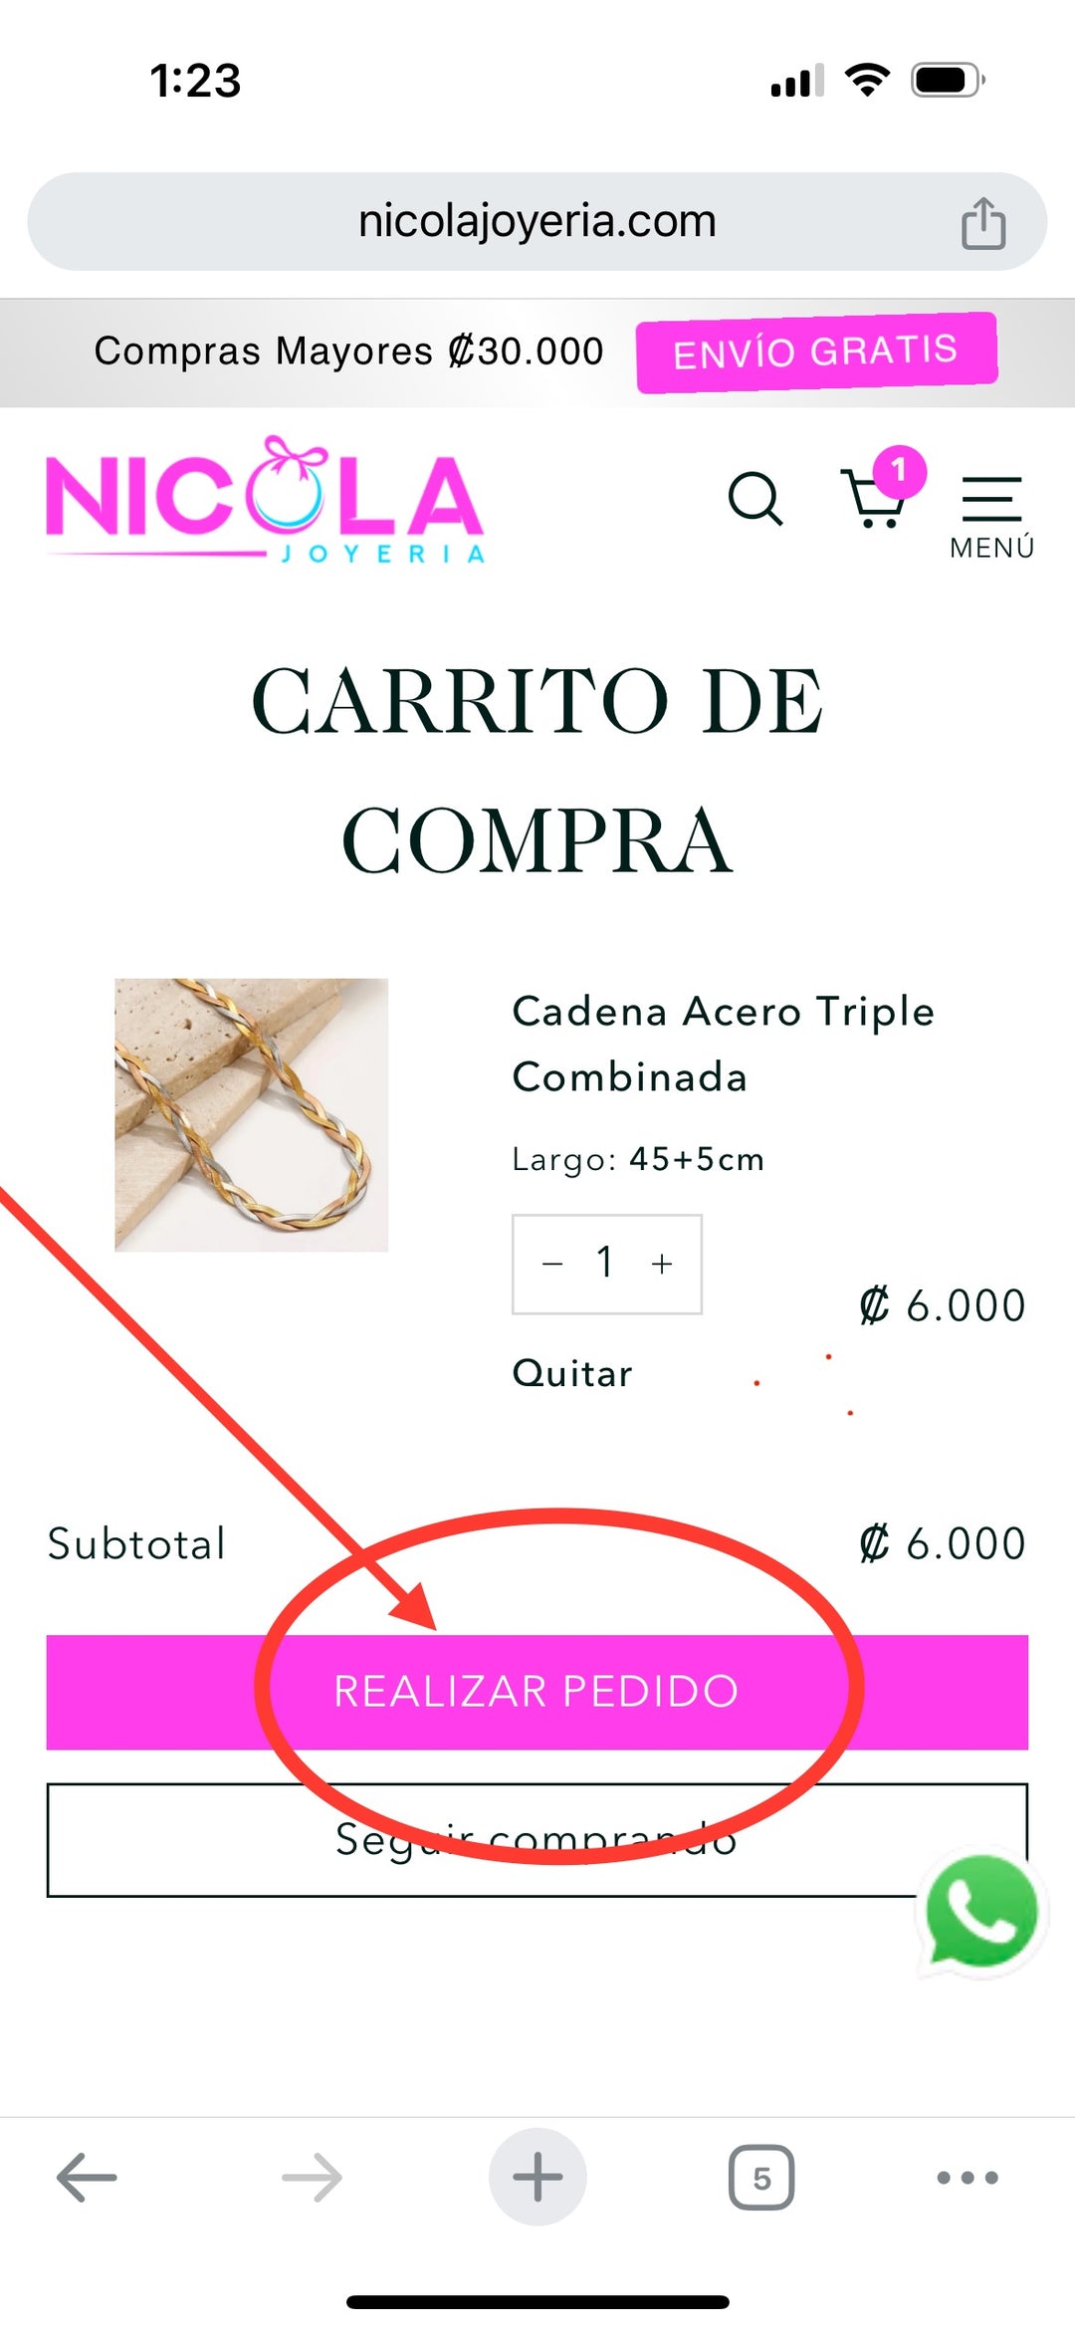Tap the nicolajoyeria.com address bar

pos(537,221)
